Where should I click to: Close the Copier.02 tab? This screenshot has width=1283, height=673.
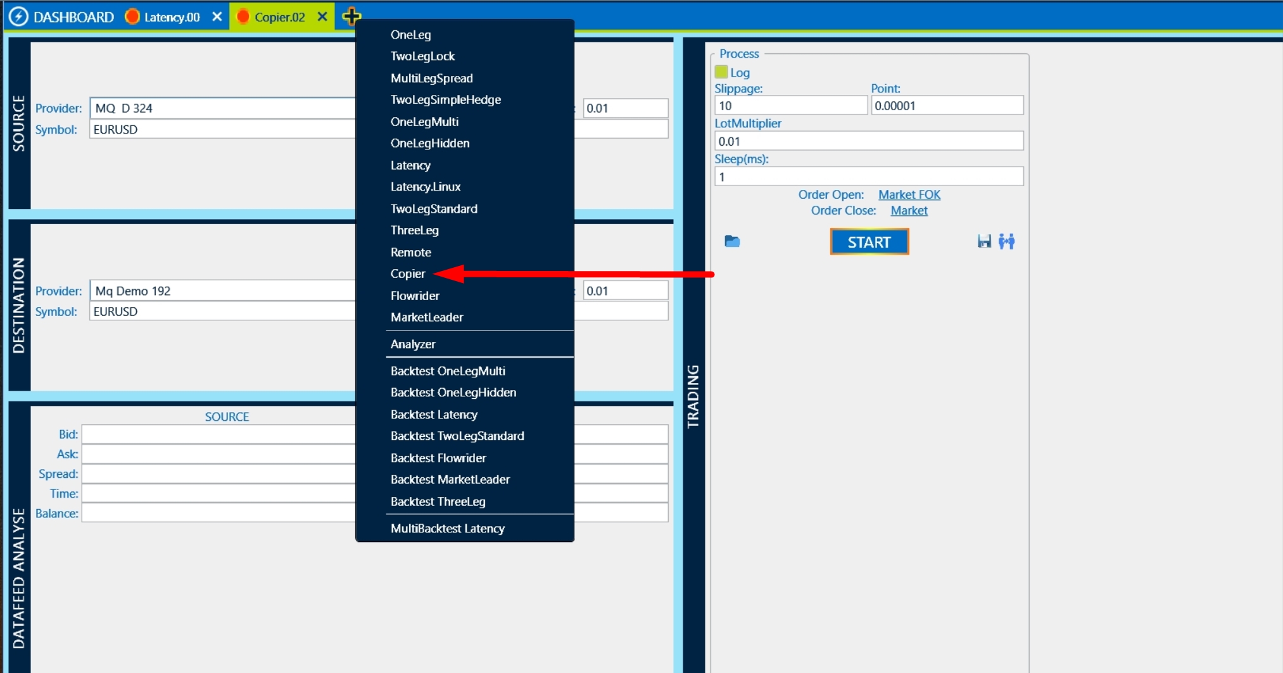pos(322,16)
